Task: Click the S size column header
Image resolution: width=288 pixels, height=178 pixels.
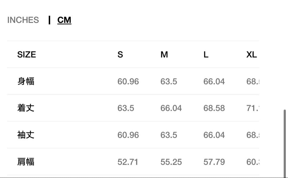Action: pos(120,55)
